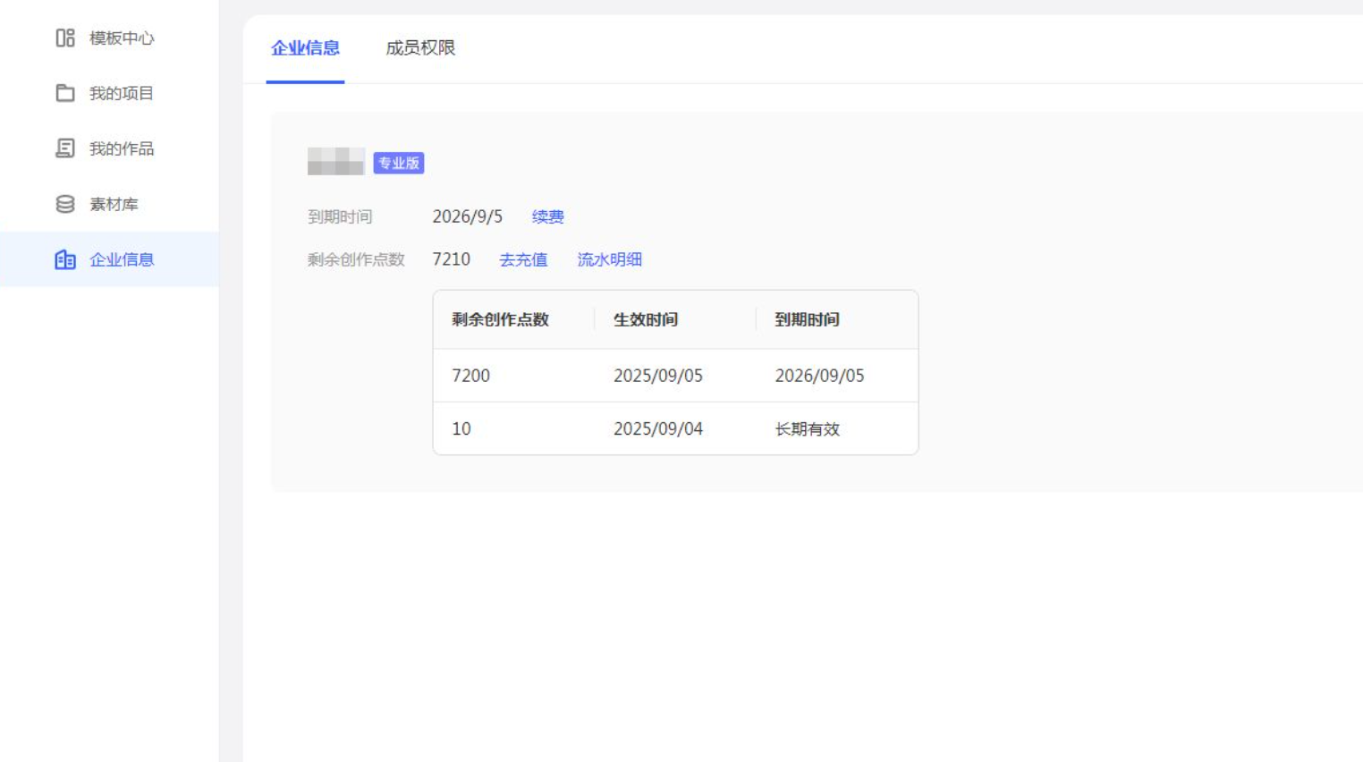Click the My Projects (我的项目) folder icon

click(x=65, y=93)
